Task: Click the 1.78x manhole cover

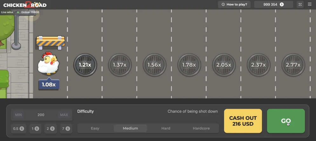Action: tap(189, 65)
